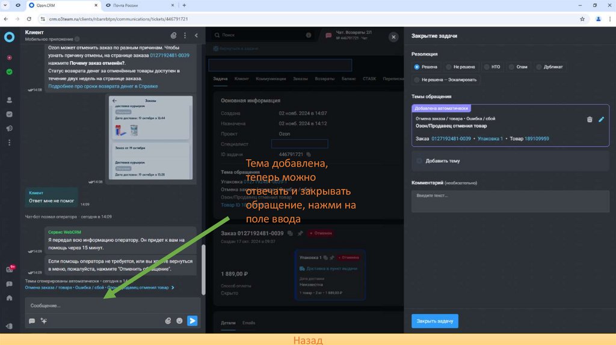Open the Детали tab under the order
The height and width of the screenshot is (345, 616).
228,323
